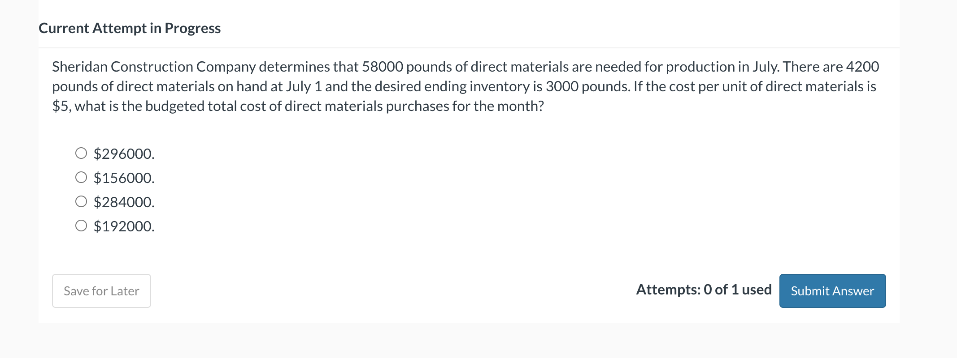Click the Attempts: 0 of 1 used label
Screen dimensions: 957x358
[704, 290]
